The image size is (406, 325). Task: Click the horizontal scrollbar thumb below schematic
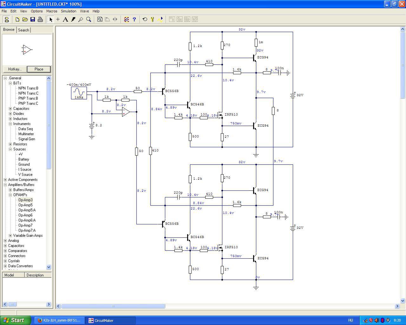(x=113, y=306)
